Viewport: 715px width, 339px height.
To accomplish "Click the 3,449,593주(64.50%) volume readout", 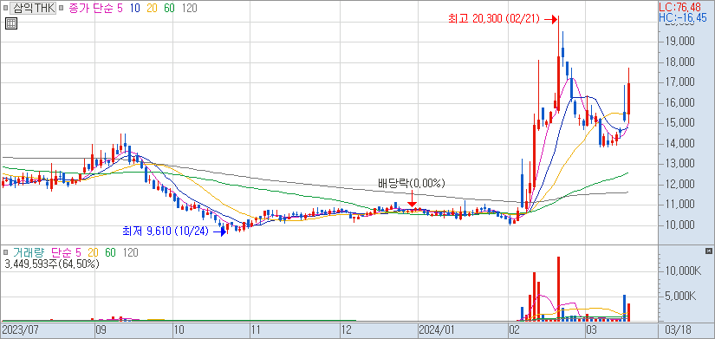I will 51,264.
